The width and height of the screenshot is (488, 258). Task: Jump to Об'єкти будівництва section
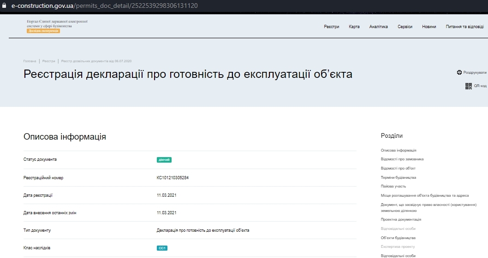pos(398,238)
